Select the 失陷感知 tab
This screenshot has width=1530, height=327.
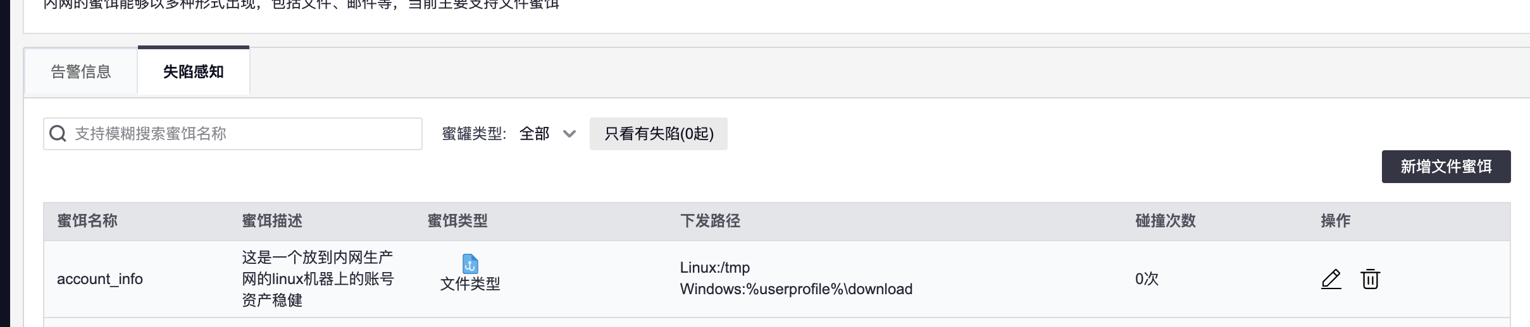(194, 71)
